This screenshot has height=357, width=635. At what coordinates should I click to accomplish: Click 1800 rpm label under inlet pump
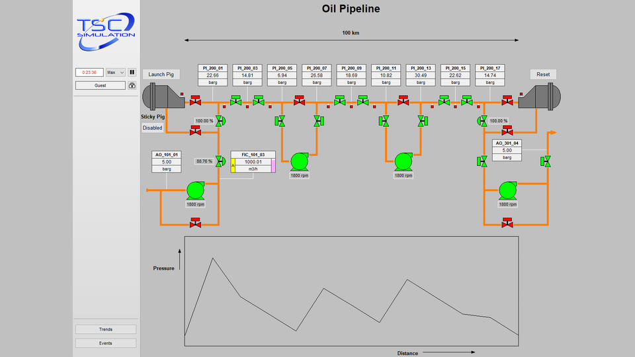coord(195,204)
